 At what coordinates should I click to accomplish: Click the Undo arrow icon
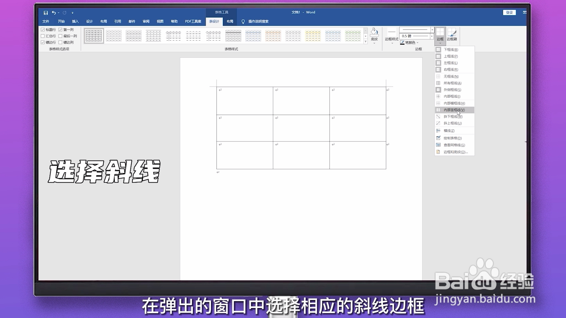(x=54, y=13)
